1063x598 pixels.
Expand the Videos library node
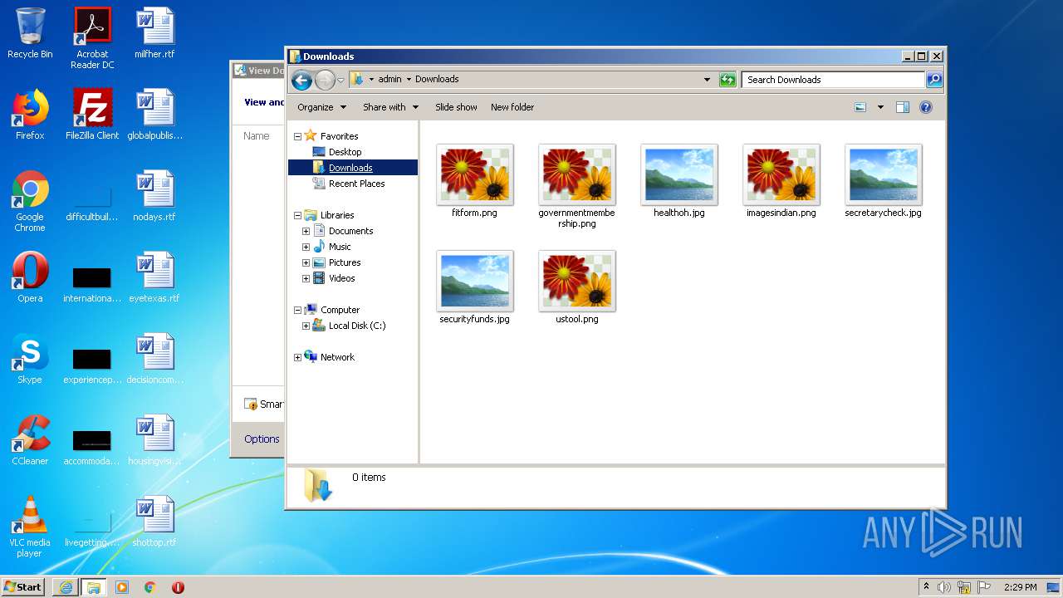point(306,278)
